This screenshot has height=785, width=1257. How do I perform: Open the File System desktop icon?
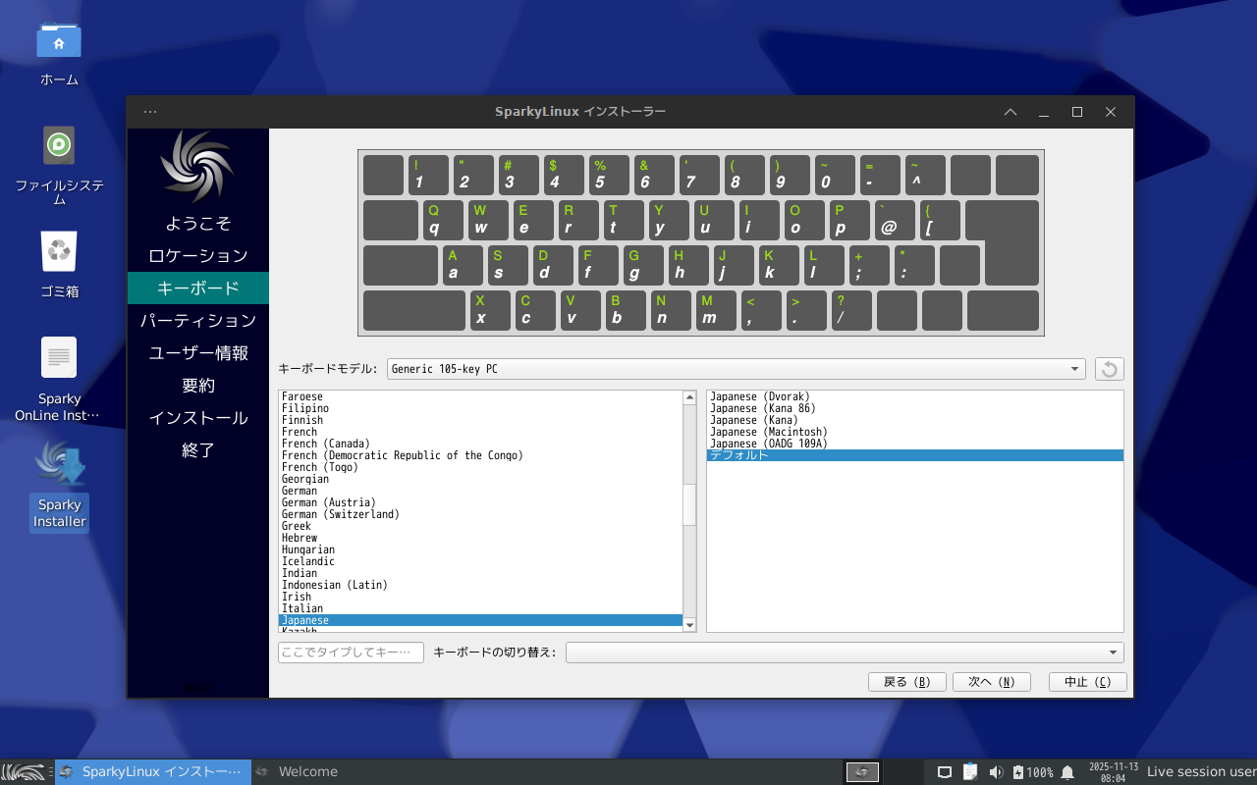tap(59, 146)
